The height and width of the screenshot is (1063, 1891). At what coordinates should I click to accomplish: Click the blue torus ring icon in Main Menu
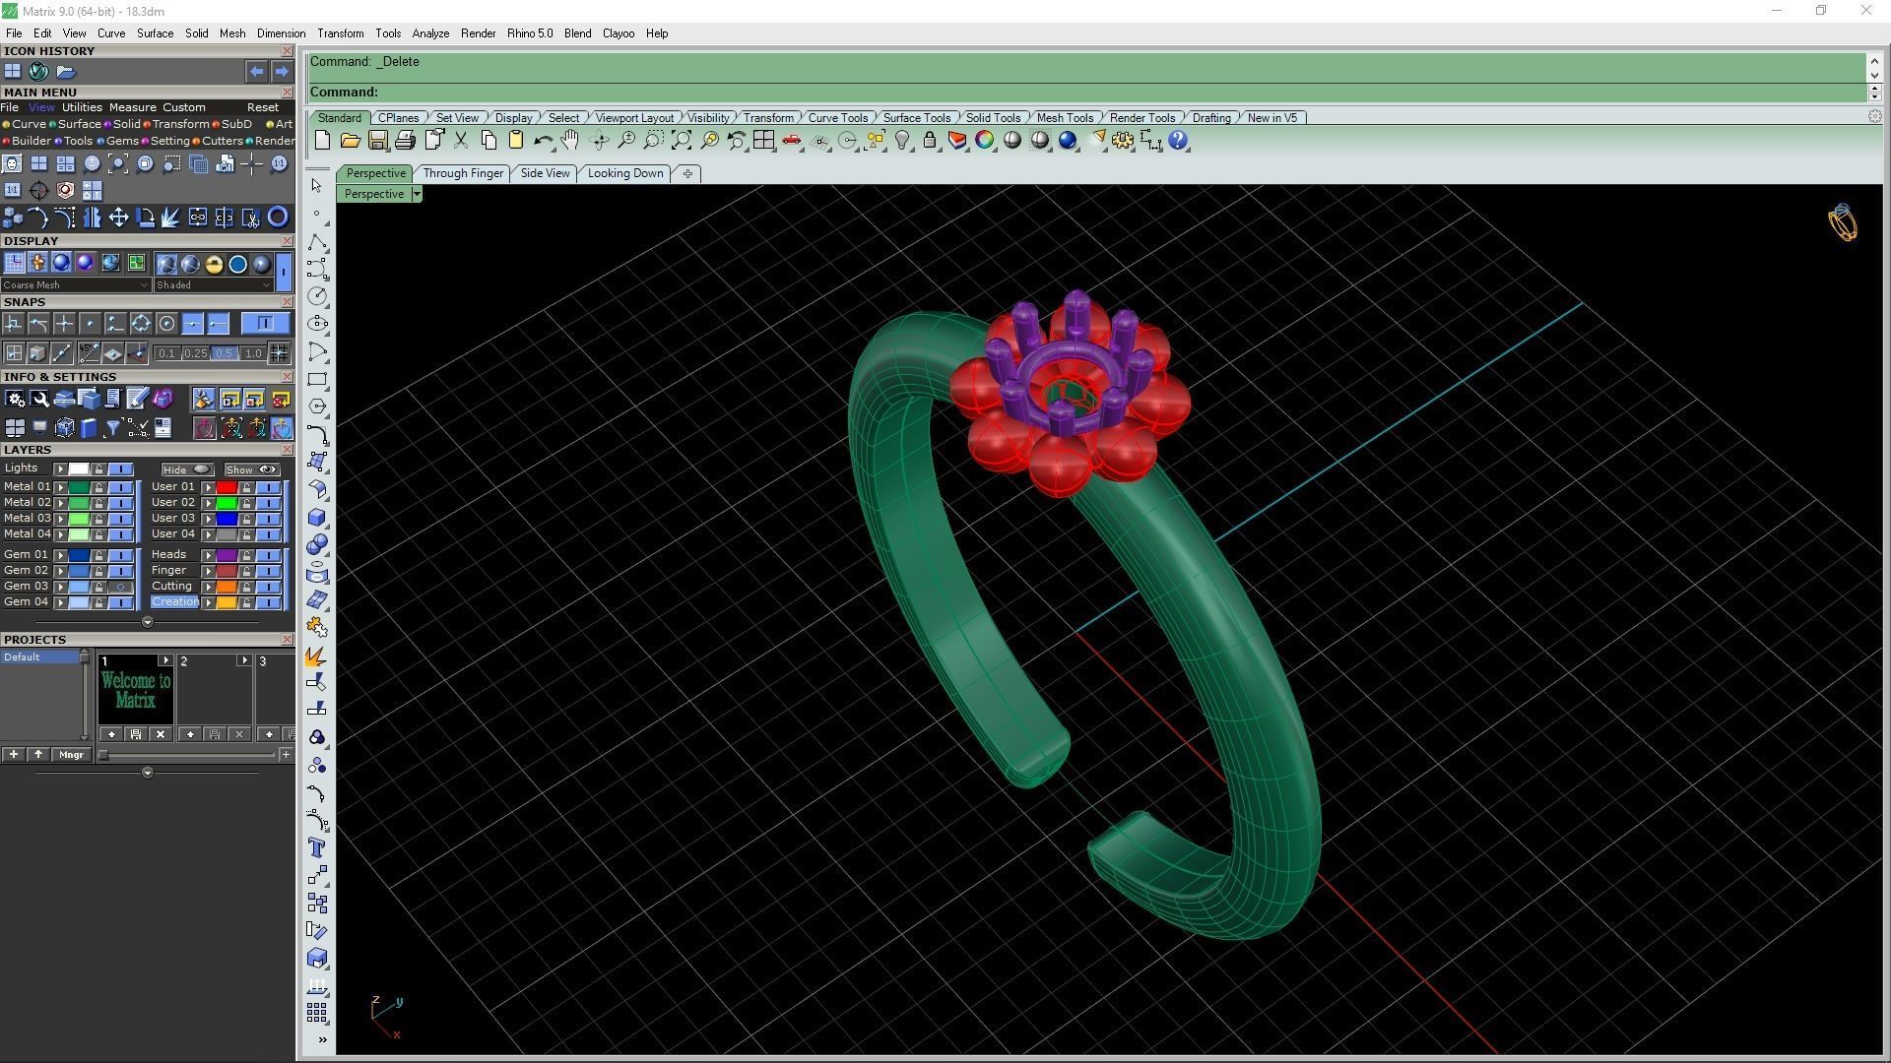[278, 218]
